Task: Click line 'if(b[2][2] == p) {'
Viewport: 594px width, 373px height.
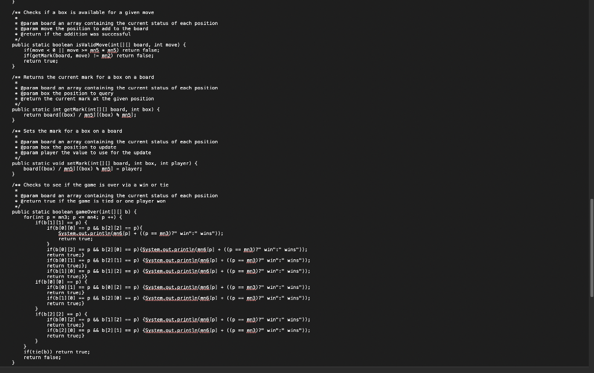Action: pyautogui.click(x=61, y=314)
